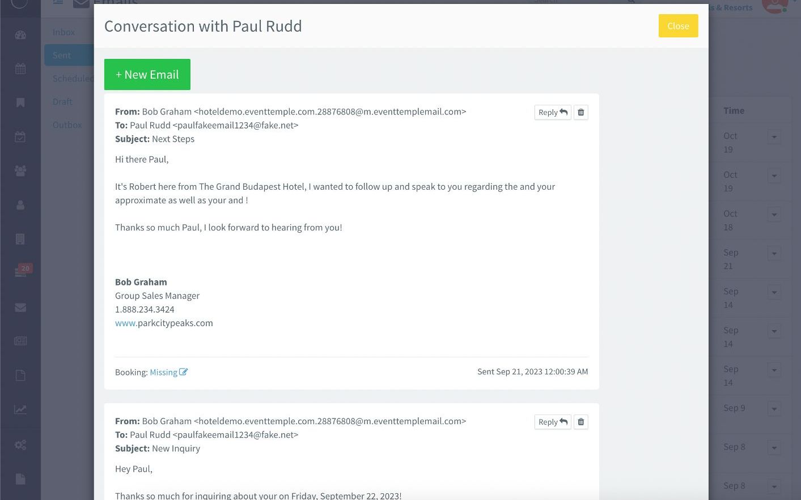
Task: Open the dashboard gauge icon in sidebar
Action: pyautogui.click(x=20, y=35)
